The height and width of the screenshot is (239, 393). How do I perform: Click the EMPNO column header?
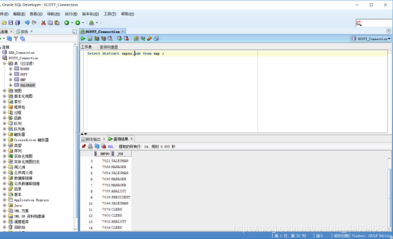tap(102, 154)
